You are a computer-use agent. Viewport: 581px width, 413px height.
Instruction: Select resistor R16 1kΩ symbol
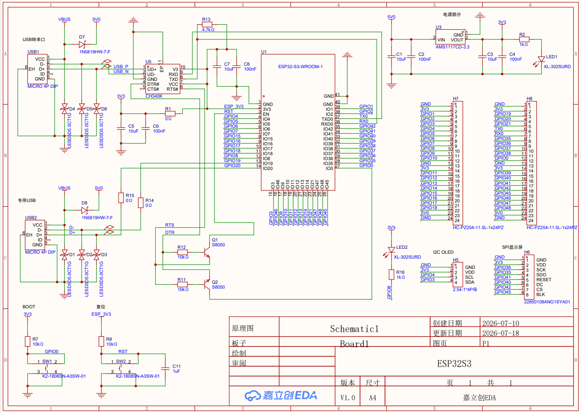click(x=391, y=274)
